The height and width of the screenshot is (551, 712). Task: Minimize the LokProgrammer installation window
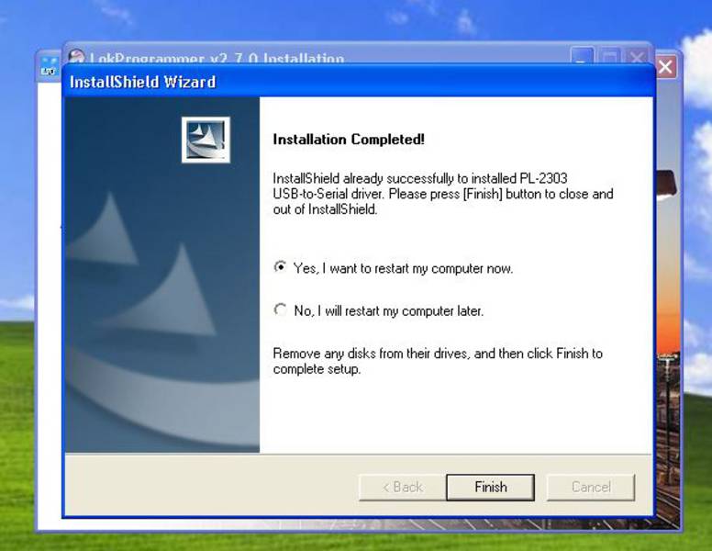(x=582, y=57)
